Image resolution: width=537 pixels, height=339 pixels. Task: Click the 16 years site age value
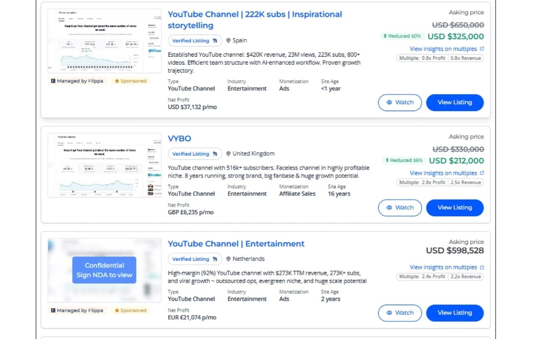point(339,194)
